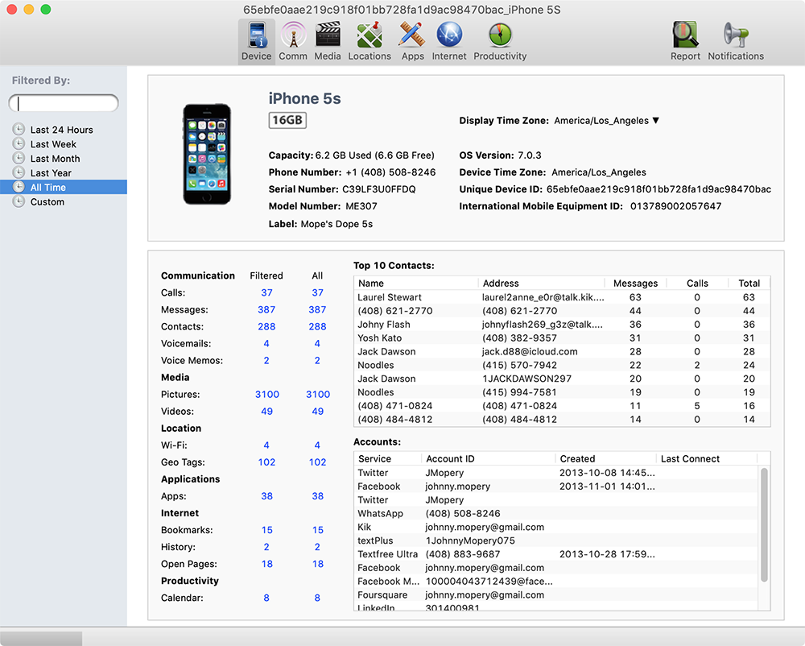Click the clock icon beside Custom

coord(19,201)
